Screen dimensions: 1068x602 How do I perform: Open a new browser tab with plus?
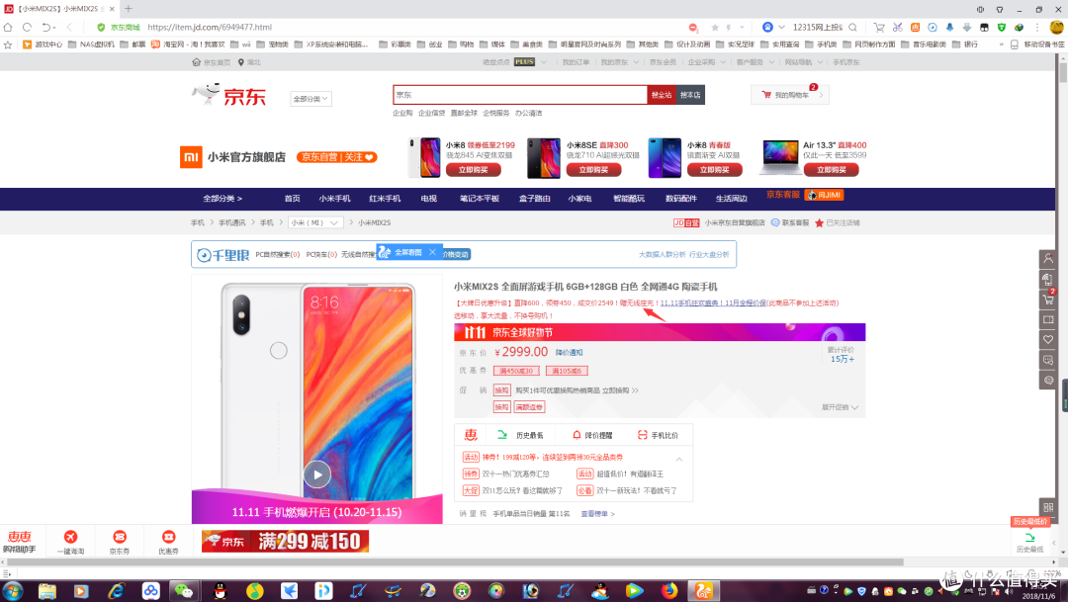[128, 9]
